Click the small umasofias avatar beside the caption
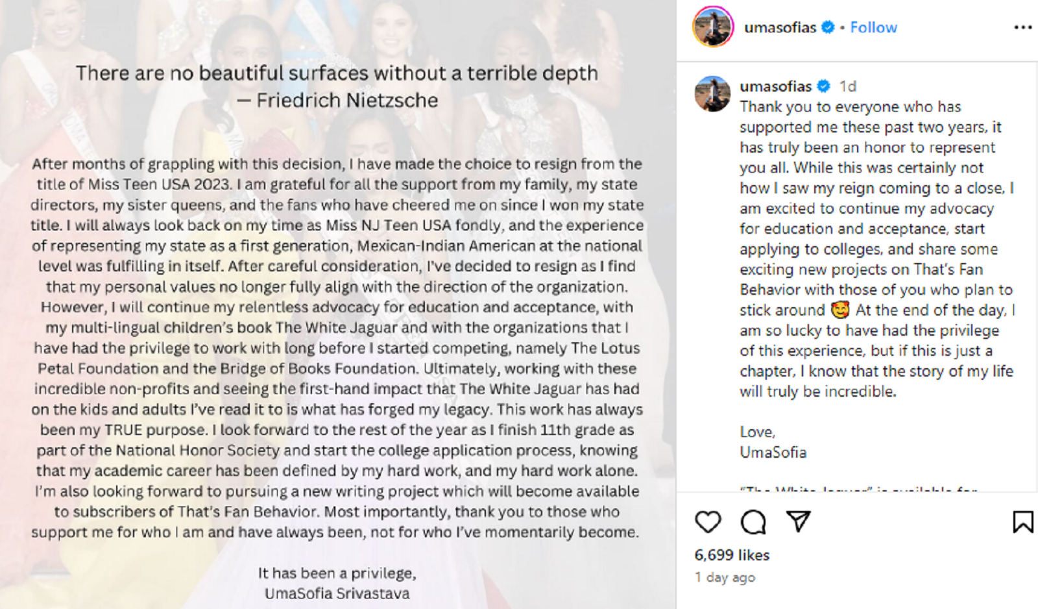 712,93
